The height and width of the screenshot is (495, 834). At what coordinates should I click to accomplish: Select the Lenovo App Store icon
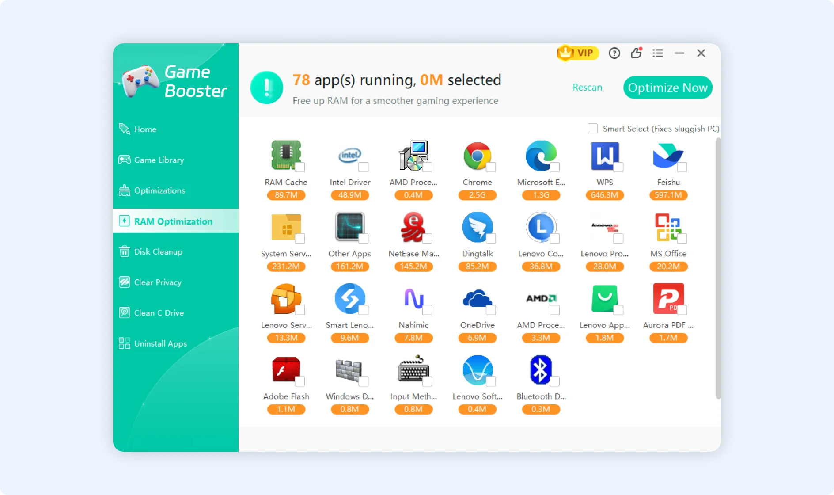point(604,298)
